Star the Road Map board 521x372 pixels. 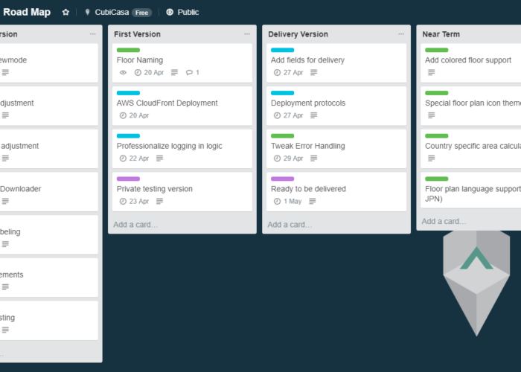(65, 13)
